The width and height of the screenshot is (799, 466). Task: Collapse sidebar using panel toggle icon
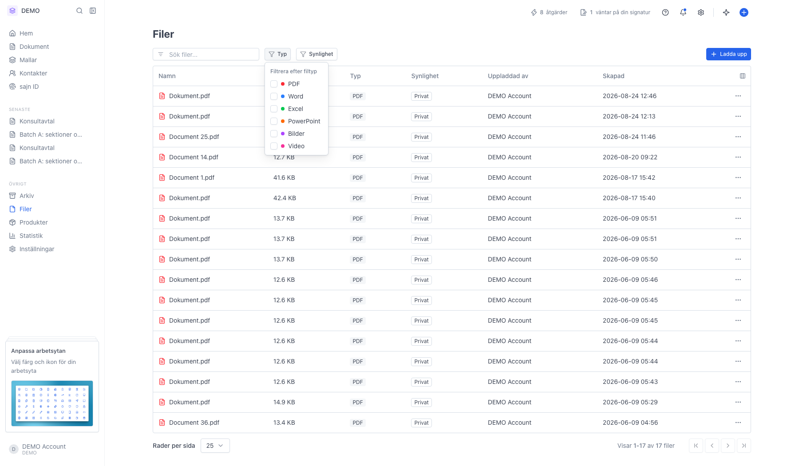93,11
